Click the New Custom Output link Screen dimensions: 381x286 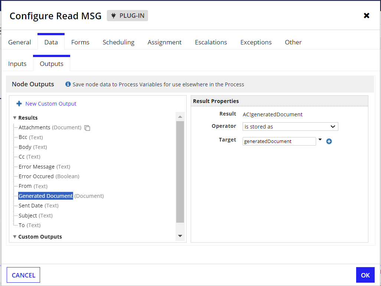51,104
